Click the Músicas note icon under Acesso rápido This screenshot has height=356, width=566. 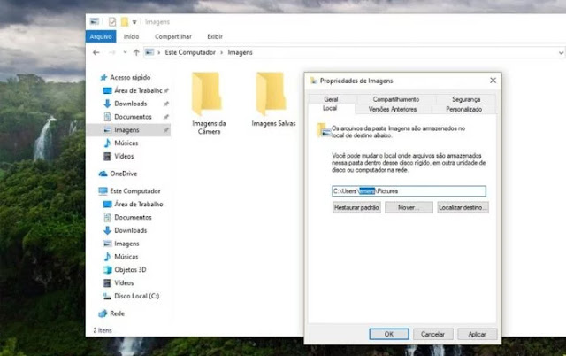[107, 143]
